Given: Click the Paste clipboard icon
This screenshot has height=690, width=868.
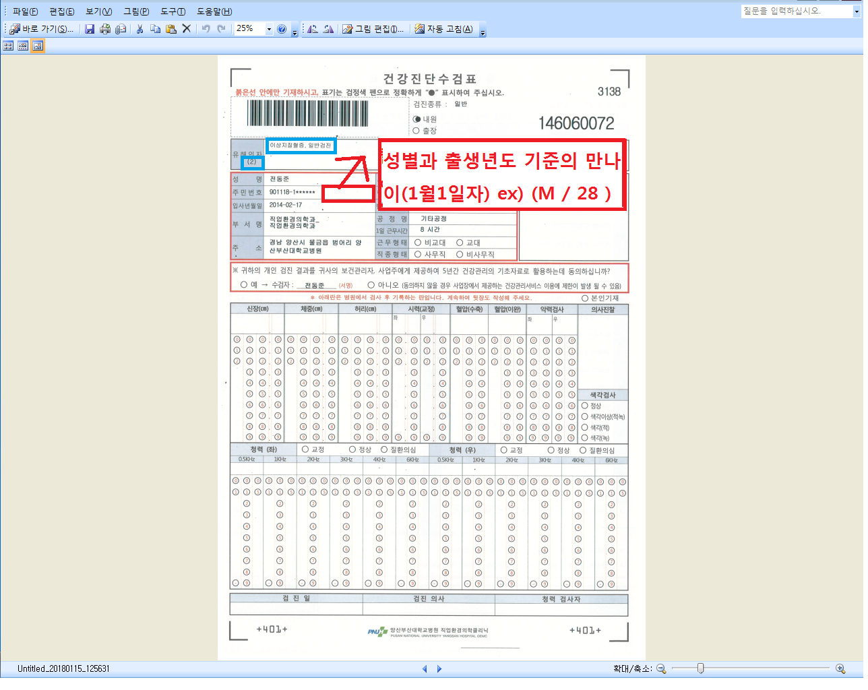Looking at the screenshot, I should (170, 29).
